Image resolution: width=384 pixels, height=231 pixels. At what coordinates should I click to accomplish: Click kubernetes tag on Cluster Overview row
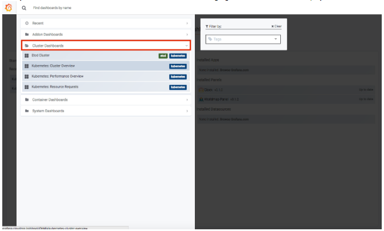178,67
